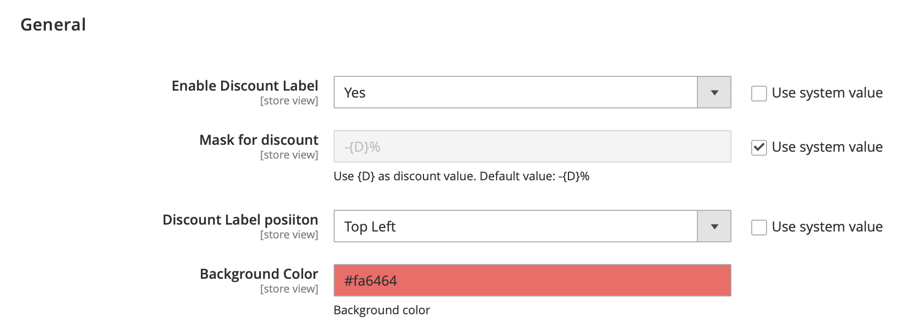Viewport: 920px width, 331px height.
Task: Click the Background Color field label
Action: tap(259, 274)
